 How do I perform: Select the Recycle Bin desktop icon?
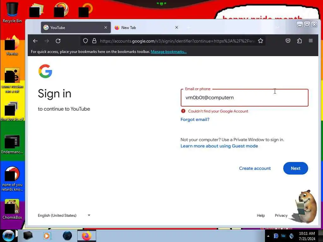[x=12, y=12]
